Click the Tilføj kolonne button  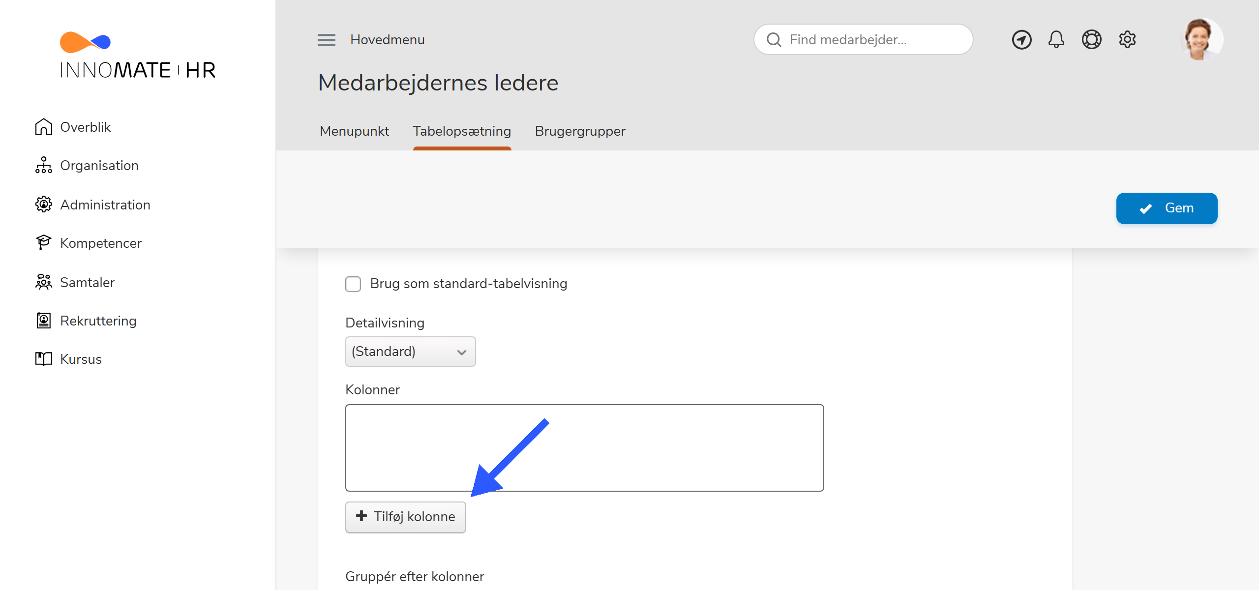(405, 517)
